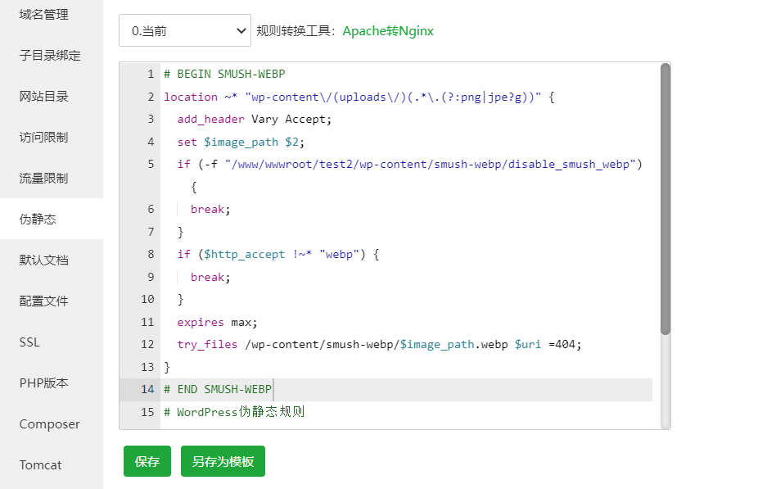Open the PHP版本 tab
The height and width of the screenshot is (489, 758).
click(x=44, y=383)
